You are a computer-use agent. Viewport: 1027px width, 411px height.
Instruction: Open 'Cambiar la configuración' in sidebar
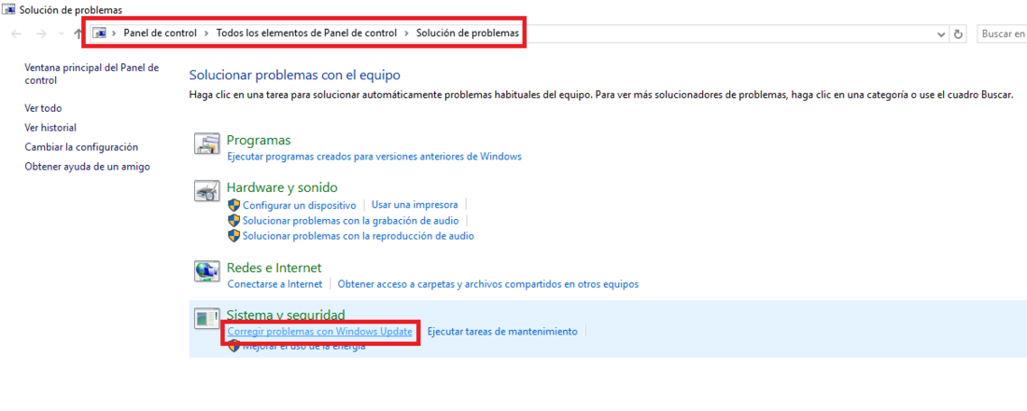pos(81,147)
